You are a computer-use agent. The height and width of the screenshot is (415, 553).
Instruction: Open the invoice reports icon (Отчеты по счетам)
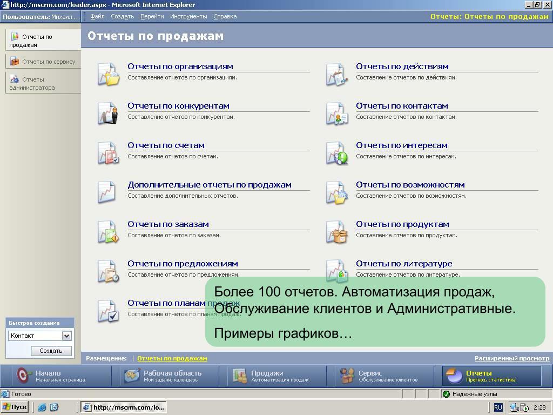(x=108, y=153)
